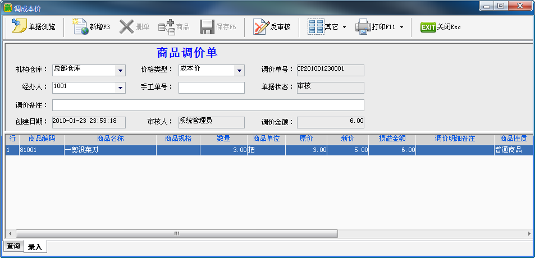The height and width of the screenshot is (258, 535).
Task: Click the 商品名称 column header
Action: pos(110,139)
